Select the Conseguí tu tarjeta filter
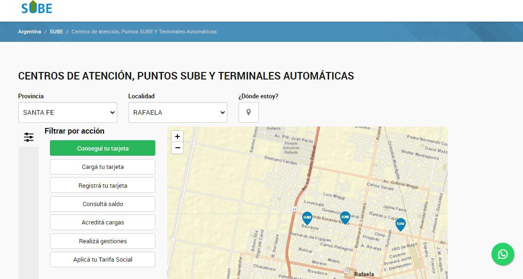The height and width of the screenshot is (279, 523). pos(103,148)
